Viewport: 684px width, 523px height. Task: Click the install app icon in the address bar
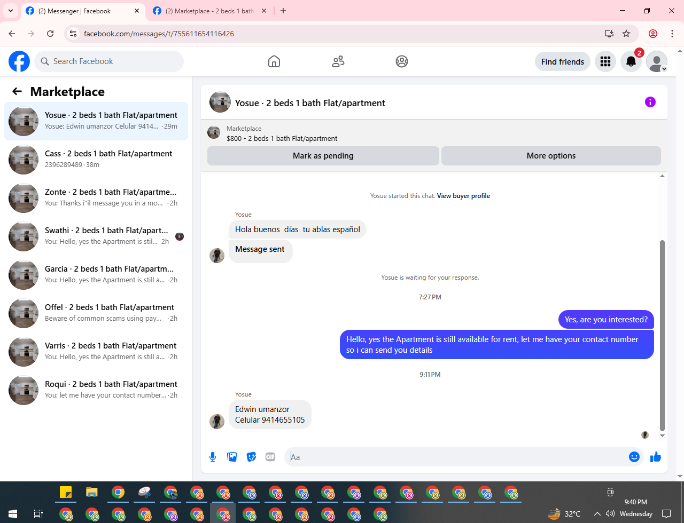609,34
